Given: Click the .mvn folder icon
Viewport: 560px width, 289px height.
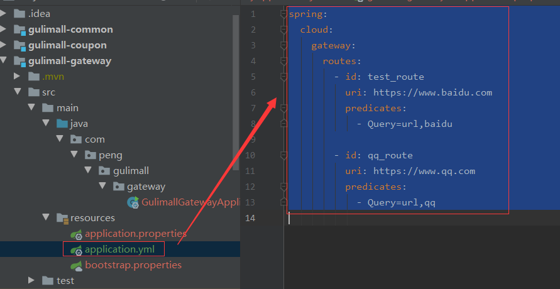Looking at the screenshot, I should [33, 77].
